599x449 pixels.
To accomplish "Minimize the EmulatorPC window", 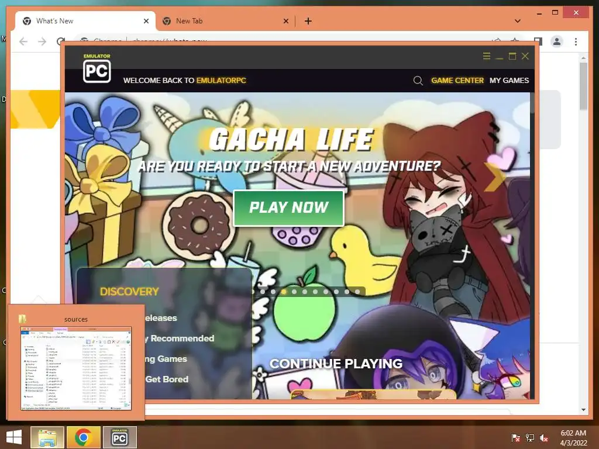I will click(500, 57).
